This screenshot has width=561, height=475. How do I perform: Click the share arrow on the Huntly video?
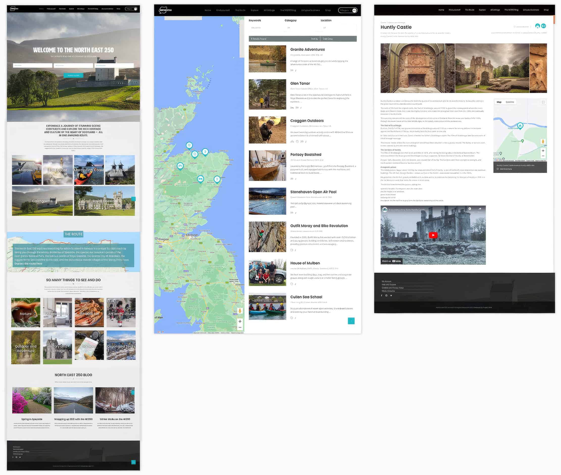(480, 209)
